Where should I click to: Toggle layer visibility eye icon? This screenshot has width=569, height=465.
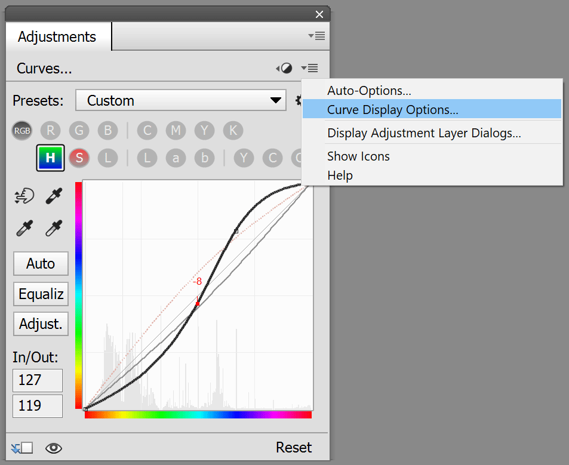54,448
